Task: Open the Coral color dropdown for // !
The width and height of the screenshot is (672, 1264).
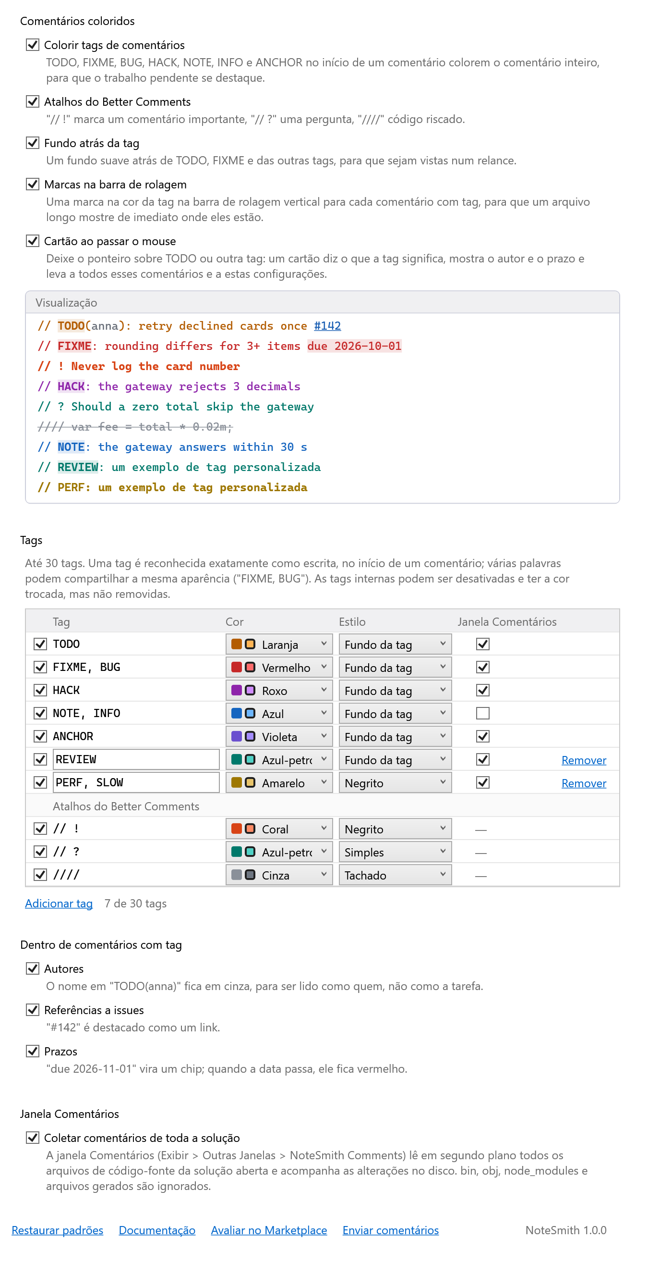Action: point(279,829)
